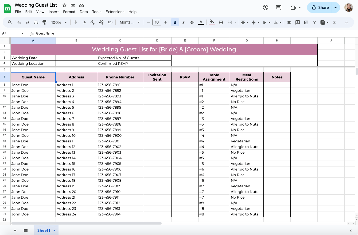Add a new sheet with plus button
Screen dimensions: 358x235
pos(15,230)
